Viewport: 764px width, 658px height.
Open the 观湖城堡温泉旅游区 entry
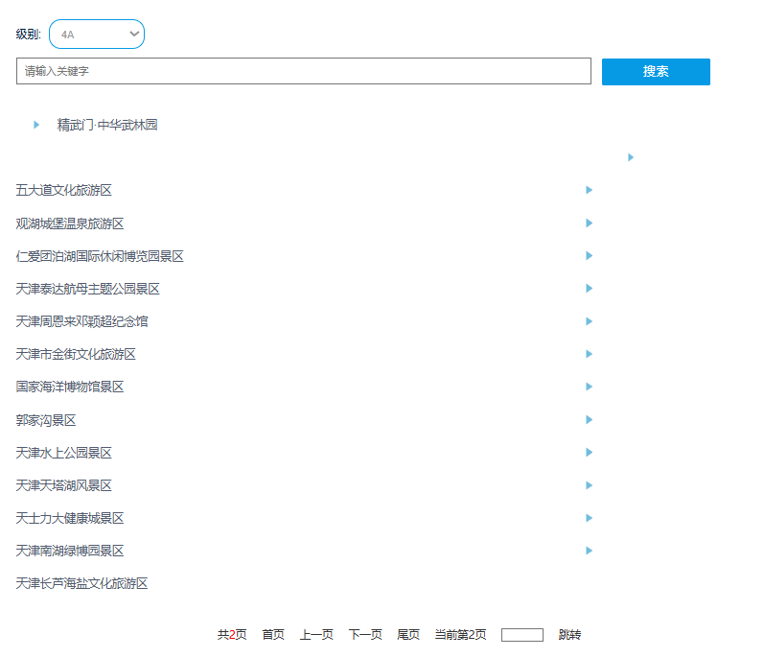click(x=70, y=223)
